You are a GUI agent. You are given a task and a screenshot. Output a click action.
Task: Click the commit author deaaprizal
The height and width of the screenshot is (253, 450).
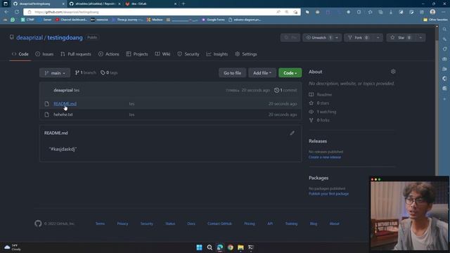pyautogui.click(x=63, y=90)
